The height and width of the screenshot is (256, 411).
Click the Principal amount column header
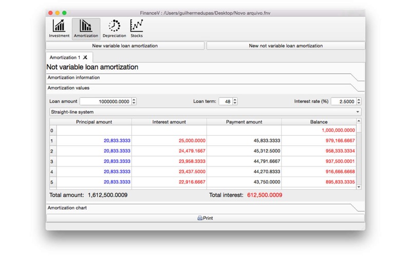pos(94,122)
